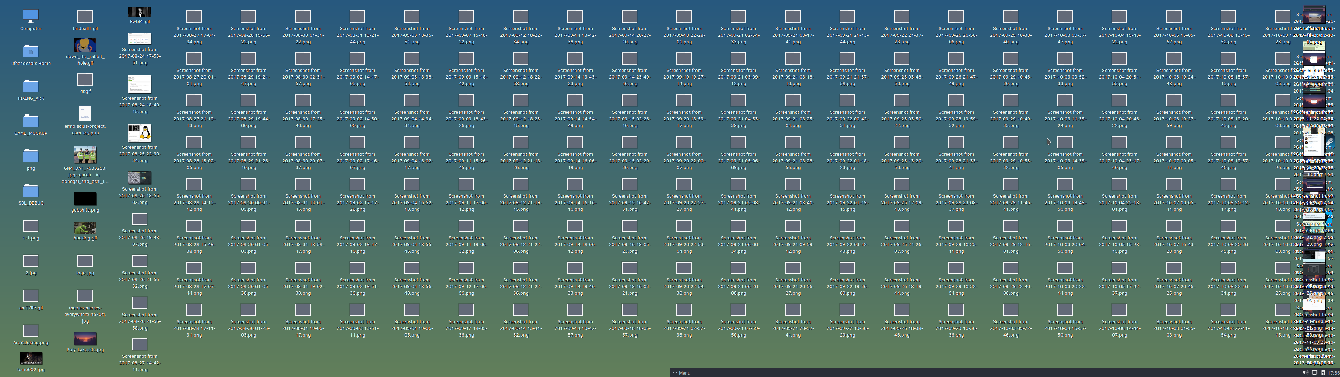The width and height of the screenshot is (1340, 377).
Task: Select screenshot 2017-08-31 19-21-44.png icon
Action: (x=357, y=17)
